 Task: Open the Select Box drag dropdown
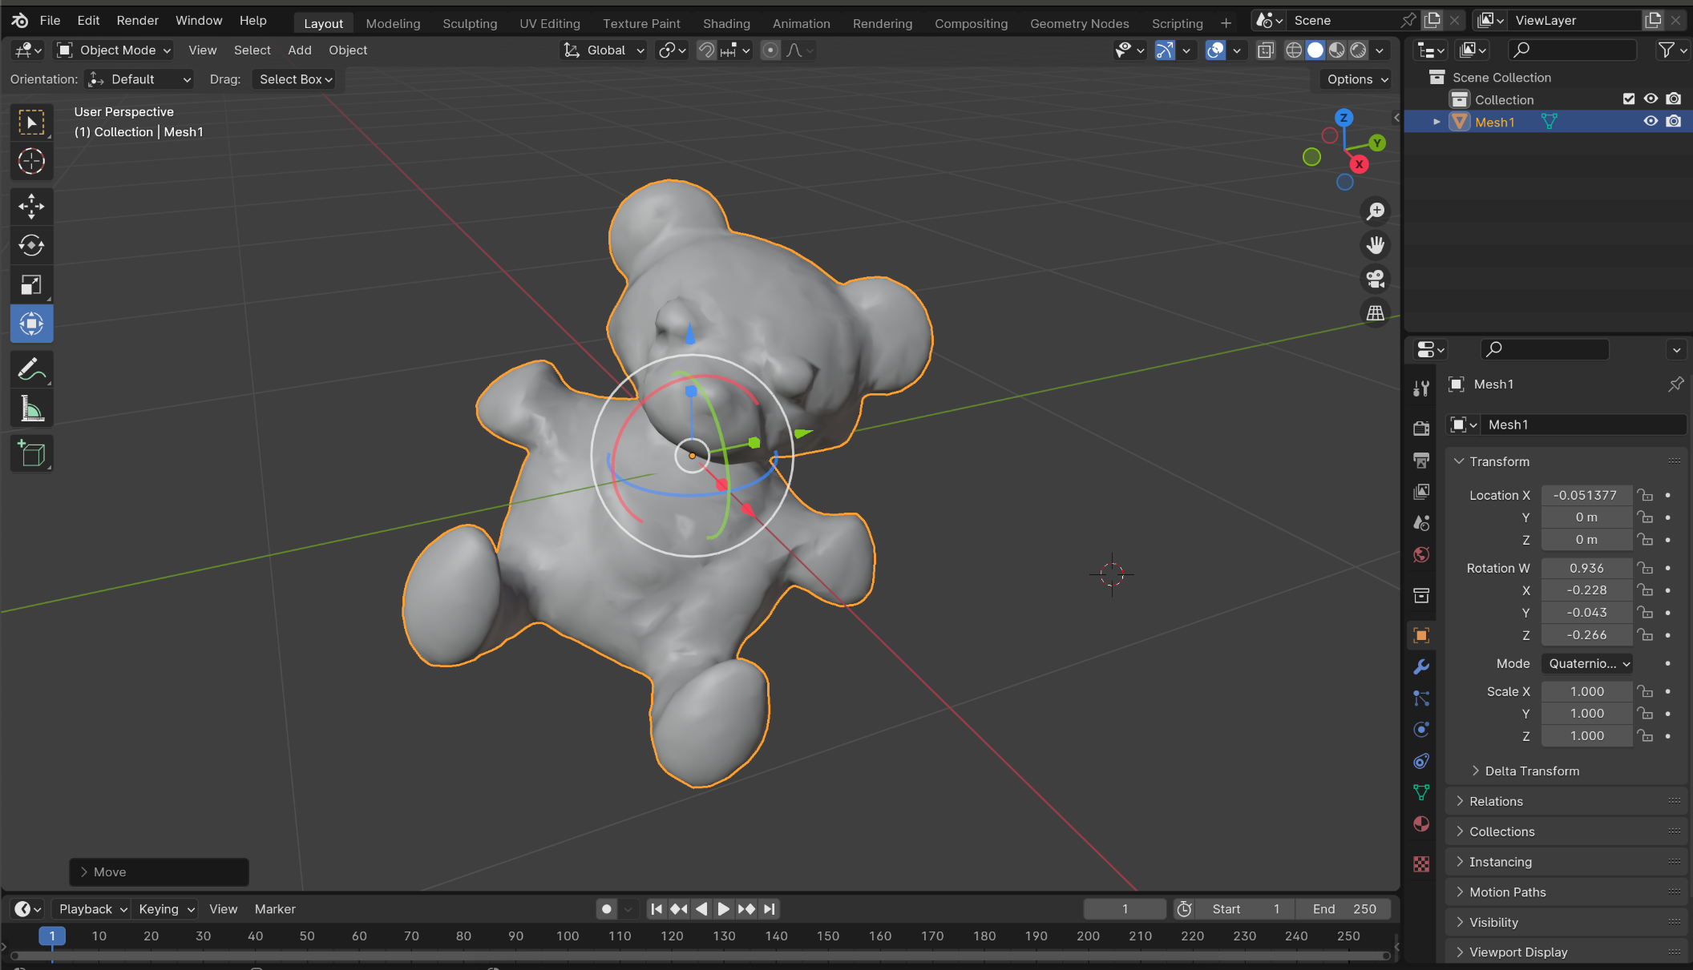point(295,79)
